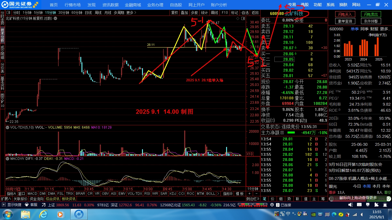392x220 pixels.
Task: Select the 本周 sentiment range
Action: (x=366, y=186)
